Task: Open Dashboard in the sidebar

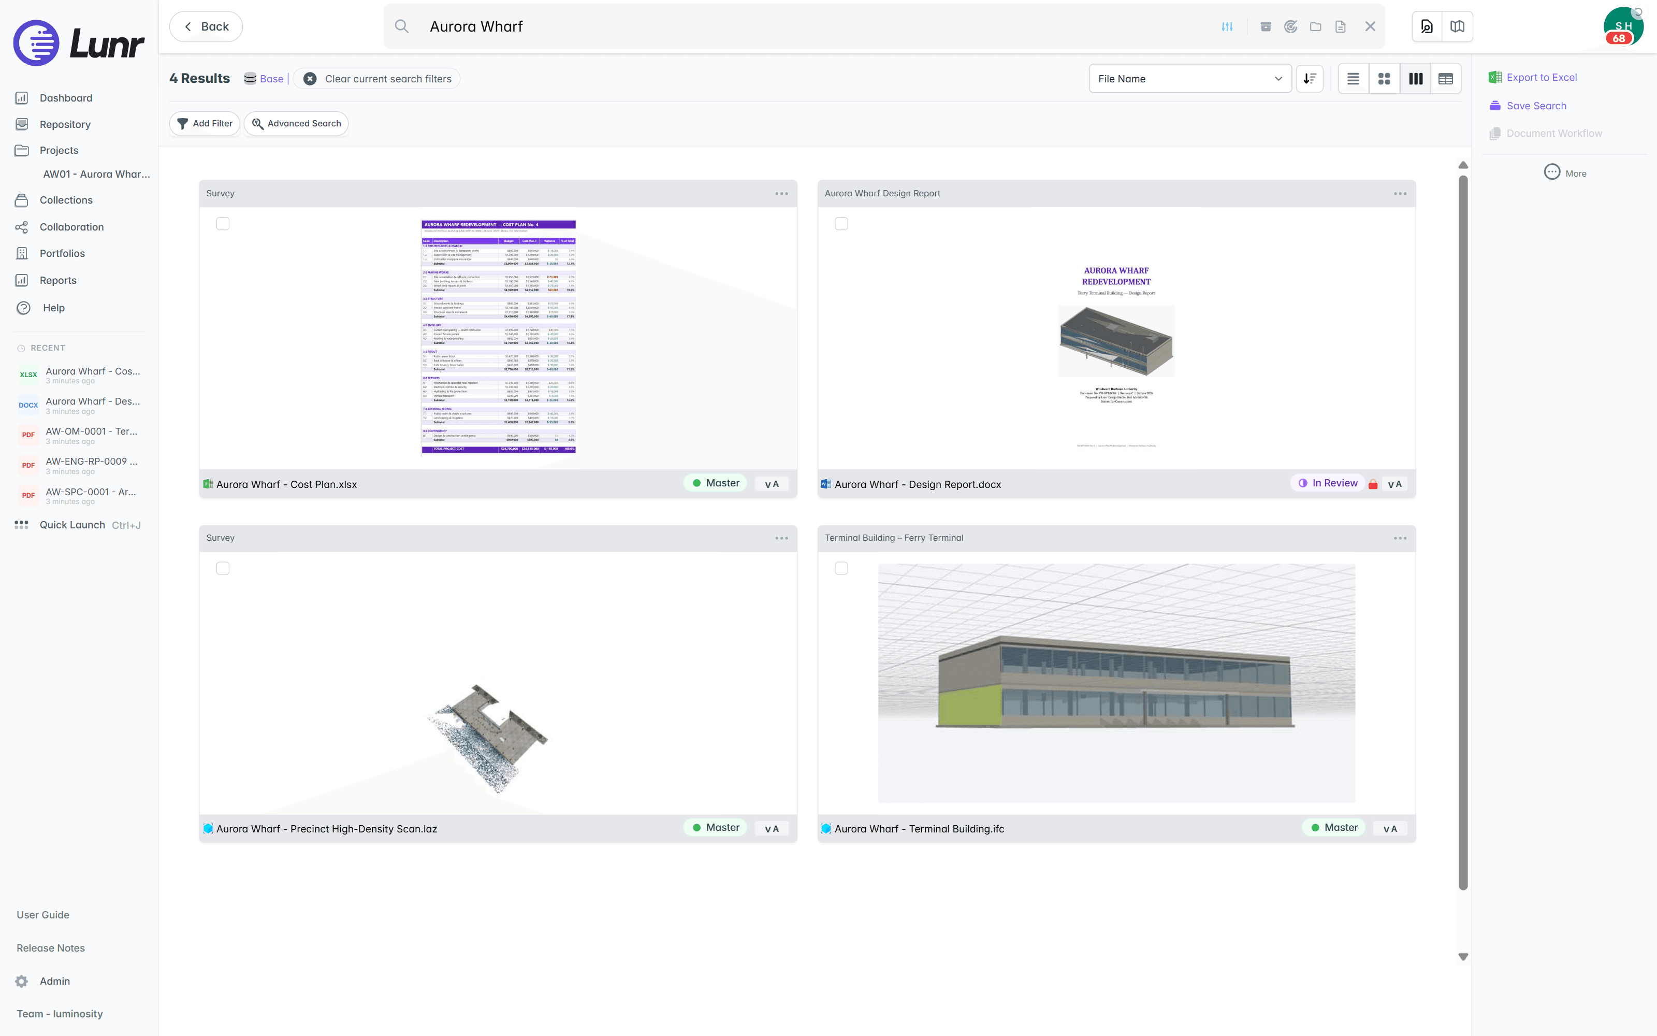Action: pyautogui.click(x=66, y=98)
